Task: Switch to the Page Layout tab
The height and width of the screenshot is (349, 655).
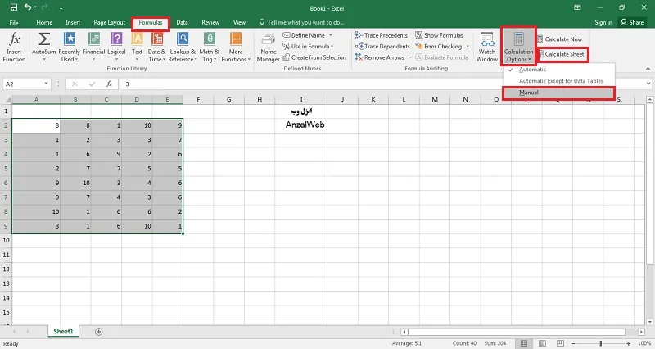Action: point(109,23)
